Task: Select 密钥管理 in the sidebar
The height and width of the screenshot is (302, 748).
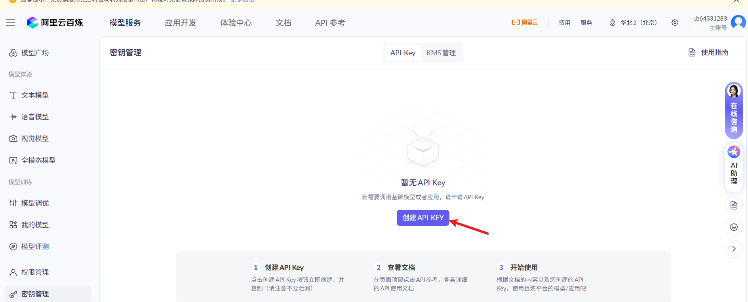Action: [x=48, y=294]
